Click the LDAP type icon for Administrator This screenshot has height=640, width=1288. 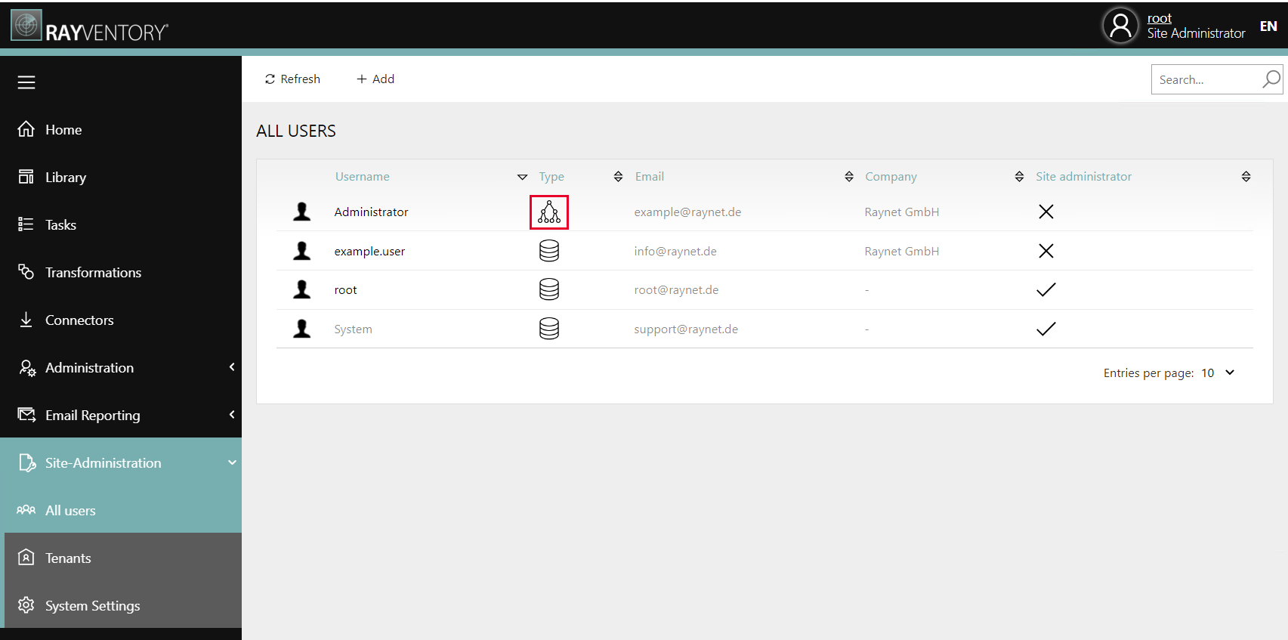click(x=549, y=212)
